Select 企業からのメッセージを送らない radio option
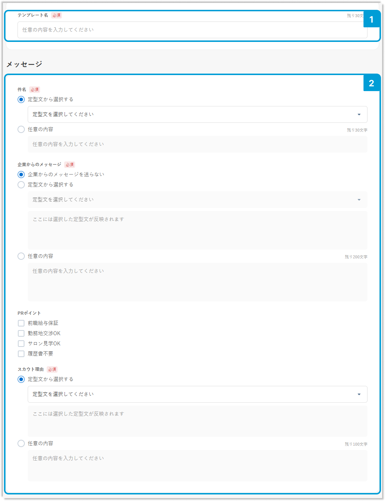The width and height of the screenshot is (385, 501). coord(21,175)
